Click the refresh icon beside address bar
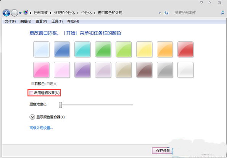The width and height of the screenshot is (227, 158). click(166, 13)
